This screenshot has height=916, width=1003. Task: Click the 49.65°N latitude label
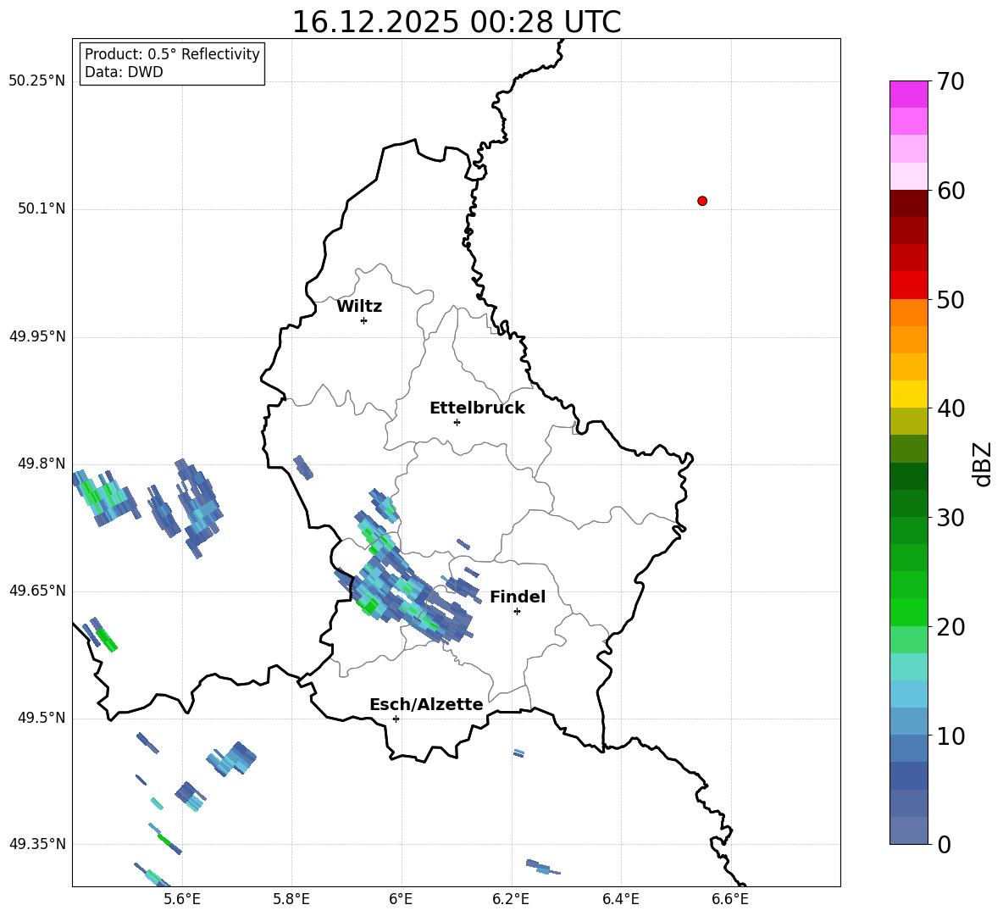[x=37, y=591]
